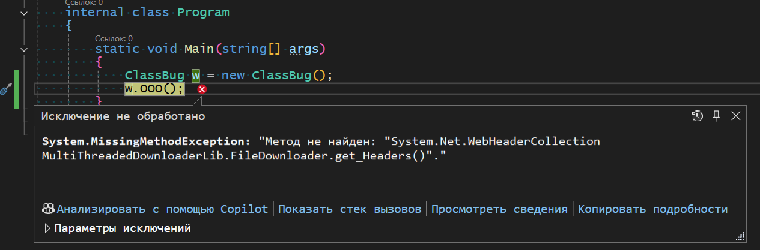The height and width of the screenshot is (250, 760).
Task: Click the highlighted w.OOO() statement
Action: pyautogui.click(x=154, y=89)
